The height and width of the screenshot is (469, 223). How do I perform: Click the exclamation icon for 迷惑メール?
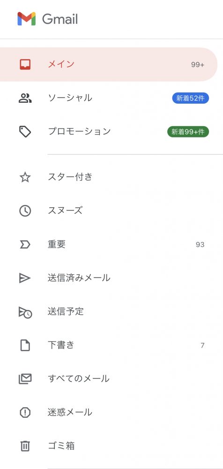25,413
